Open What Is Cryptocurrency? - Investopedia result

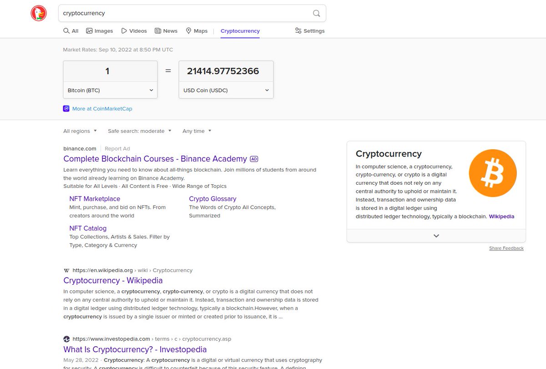click(x=135, y=349)
